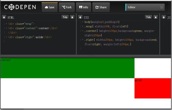Fold CSS .wrap rule arrow
The image size is (172, 110).
(83, 26)
